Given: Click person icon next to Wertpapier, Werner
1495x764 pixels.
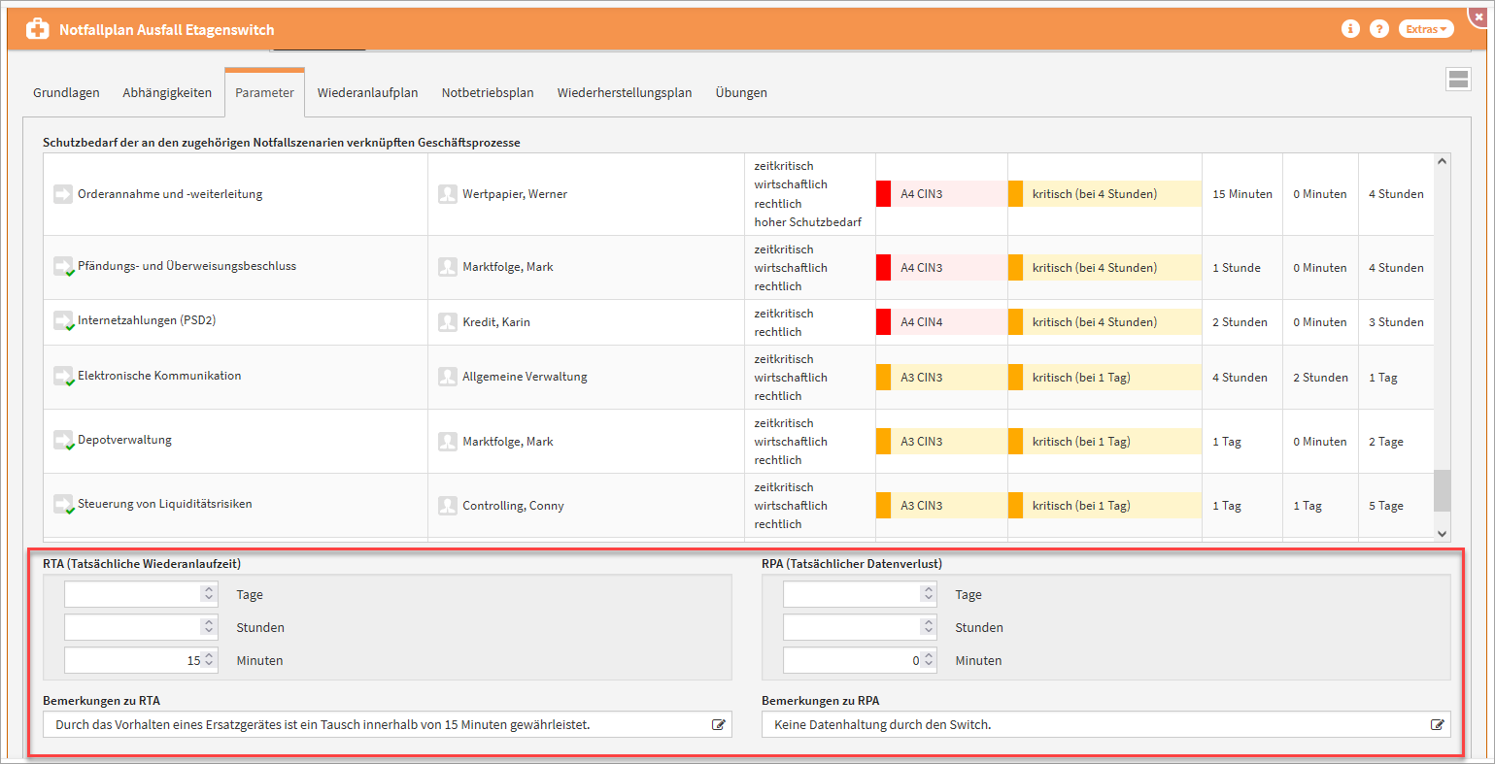Looking at the screenshot, I should 447,194.
